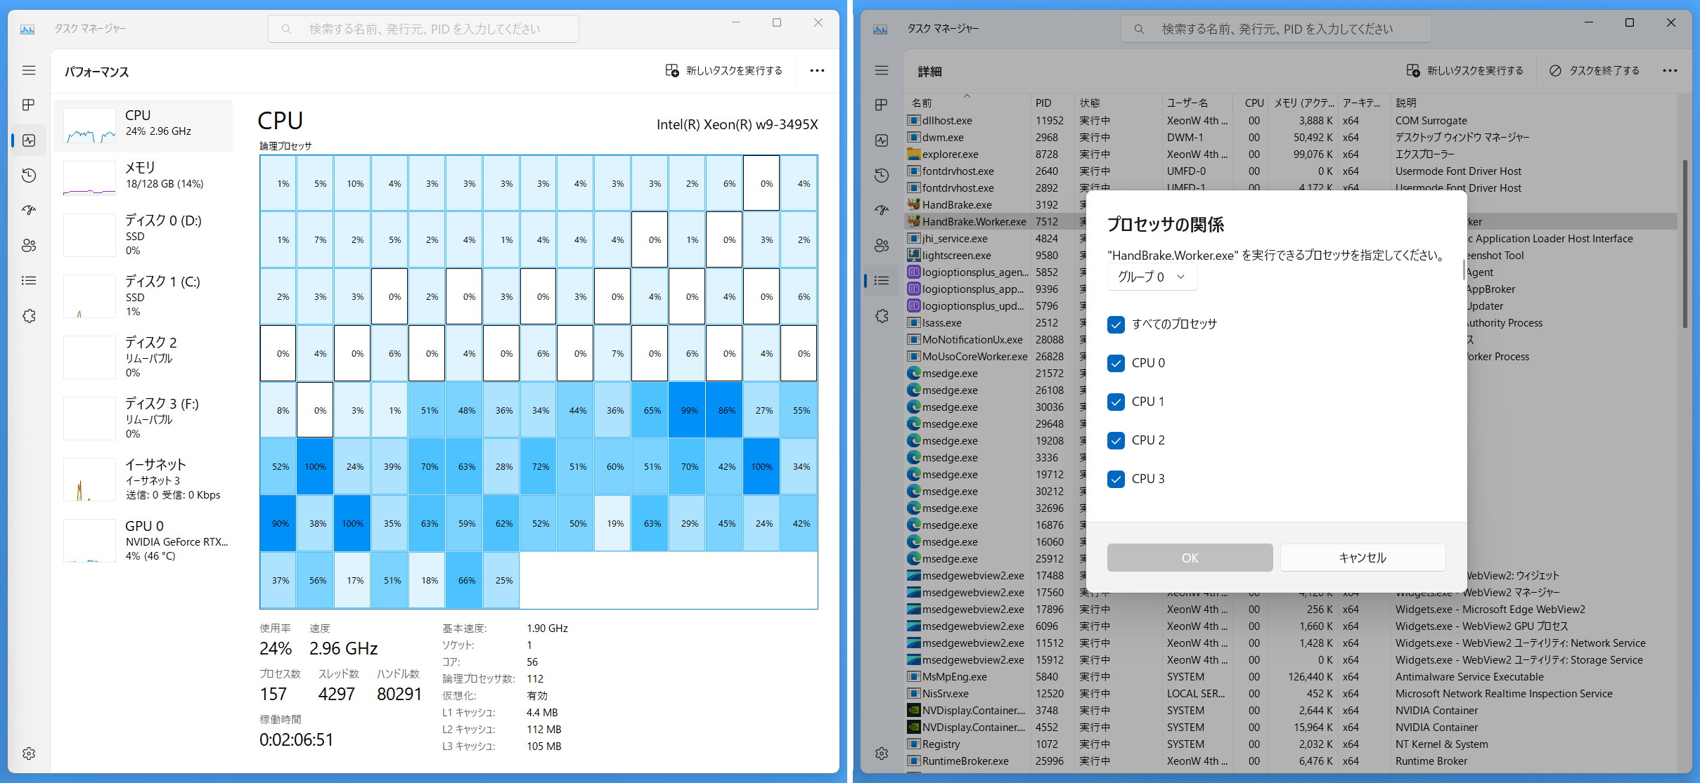Click タスクを終了する in the Details toolbar
Screen dimensions: 1700x783
[1594, 70]
